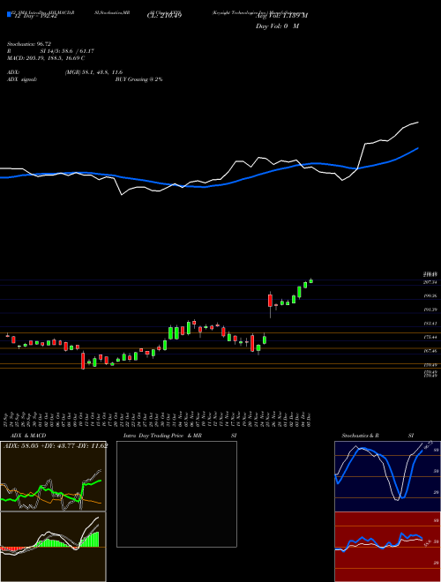Open the empty intraday trading price panel
Screen dimensions: 441x582
[x=176, y=494]
